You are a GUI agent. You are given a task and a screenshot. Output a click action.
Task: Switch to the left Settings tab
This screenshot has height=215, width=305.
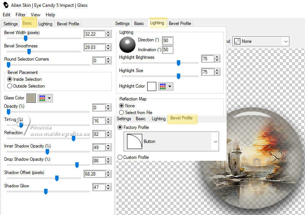click(11, 24)
